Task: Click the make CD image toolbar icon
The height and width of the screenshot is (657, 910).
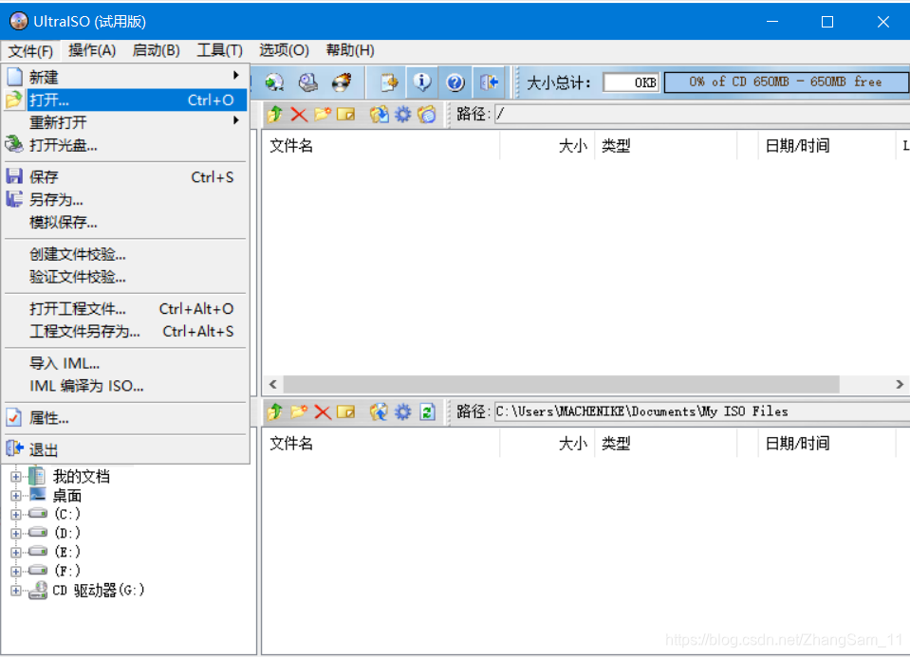Action: [x=274, y=82]
